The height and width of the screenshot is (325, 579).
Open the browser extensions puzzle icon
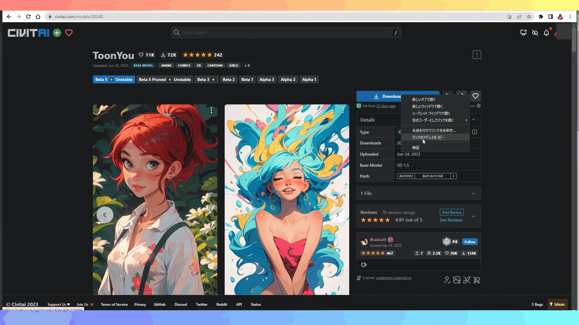[541, 16]
